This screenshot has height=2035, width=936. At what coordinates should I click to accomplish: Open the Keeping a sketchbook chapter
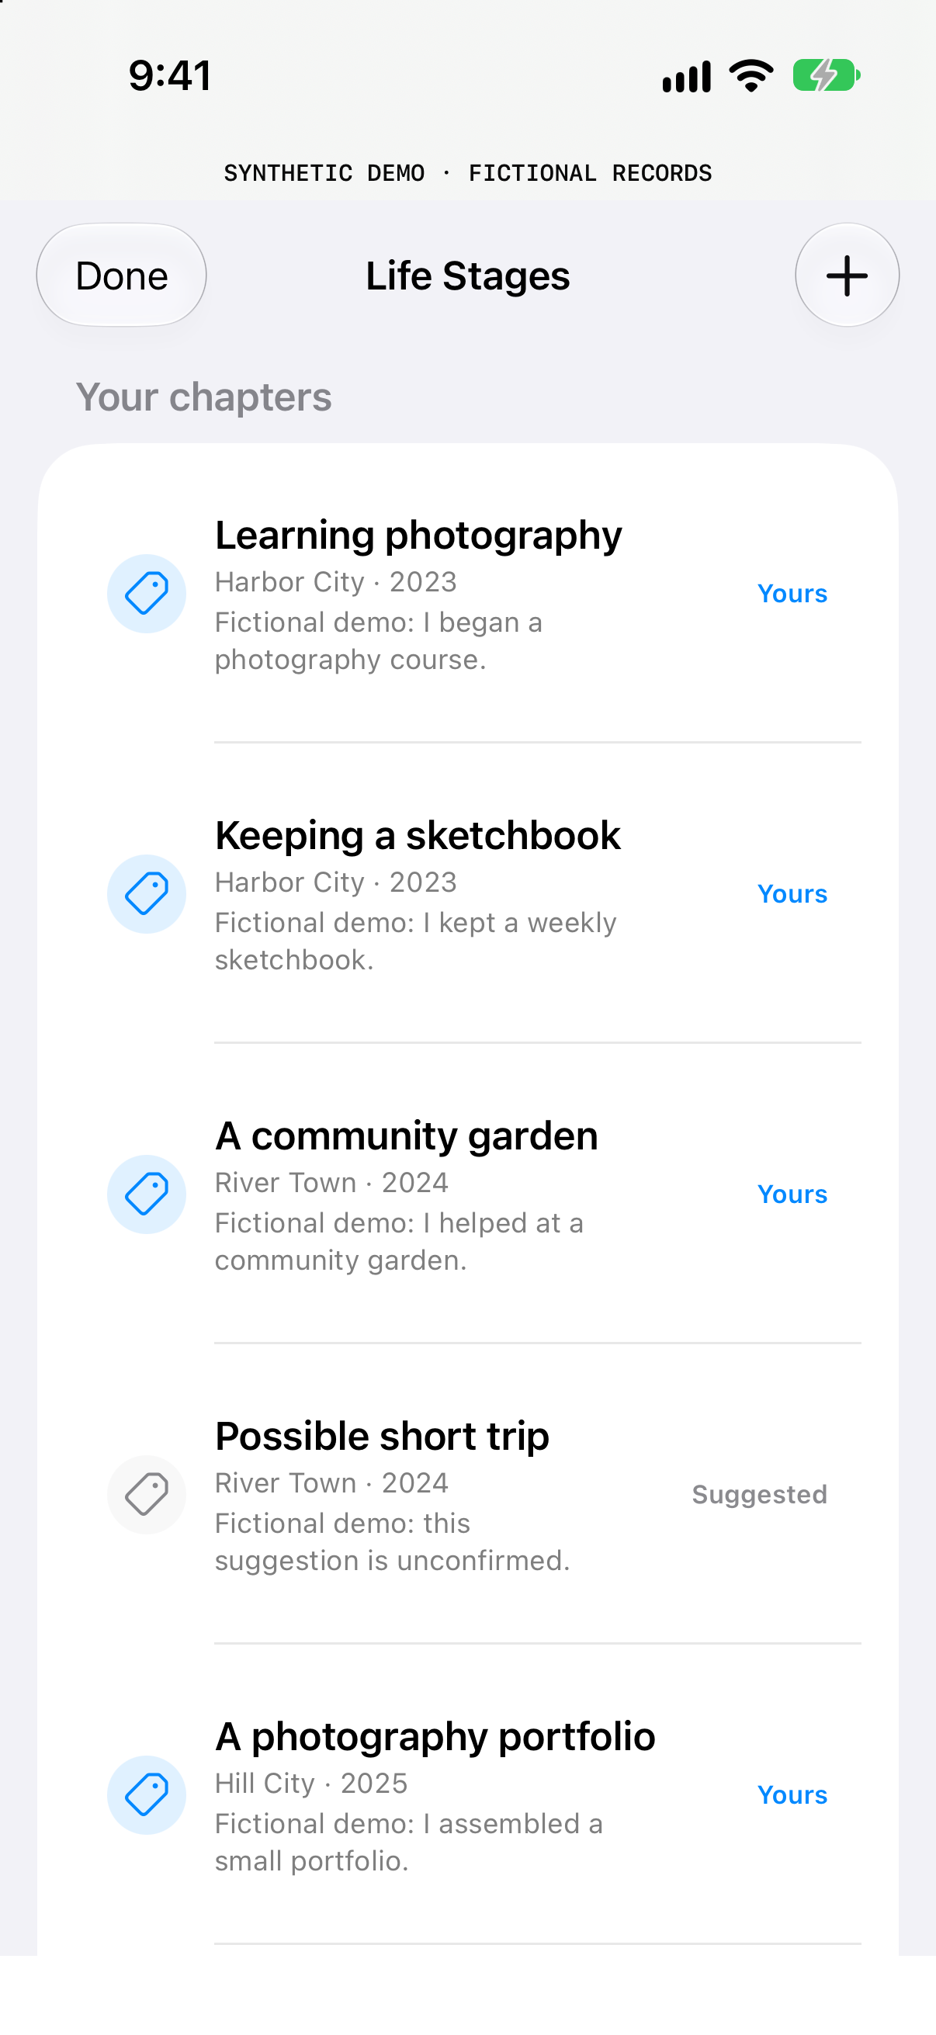pyautogui.click(x=469, y=893)
